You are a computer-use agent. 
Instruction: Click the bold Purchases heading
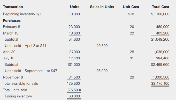12,20
